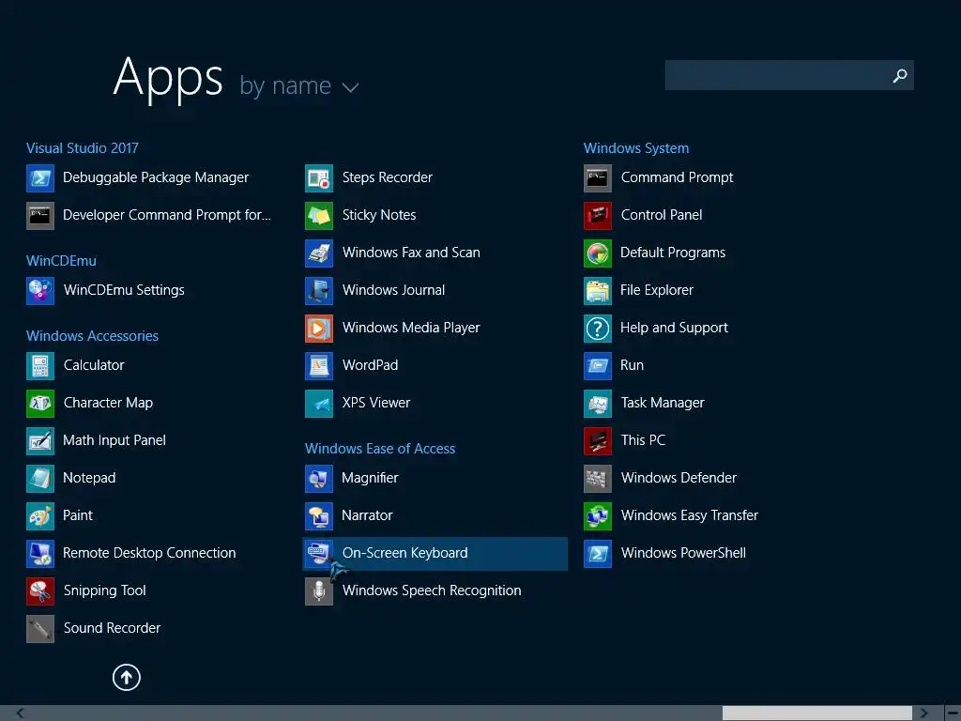Screen dimensions: 961x721
Task: Open the Windows Media Player icon
Action: tap(319, 328)
